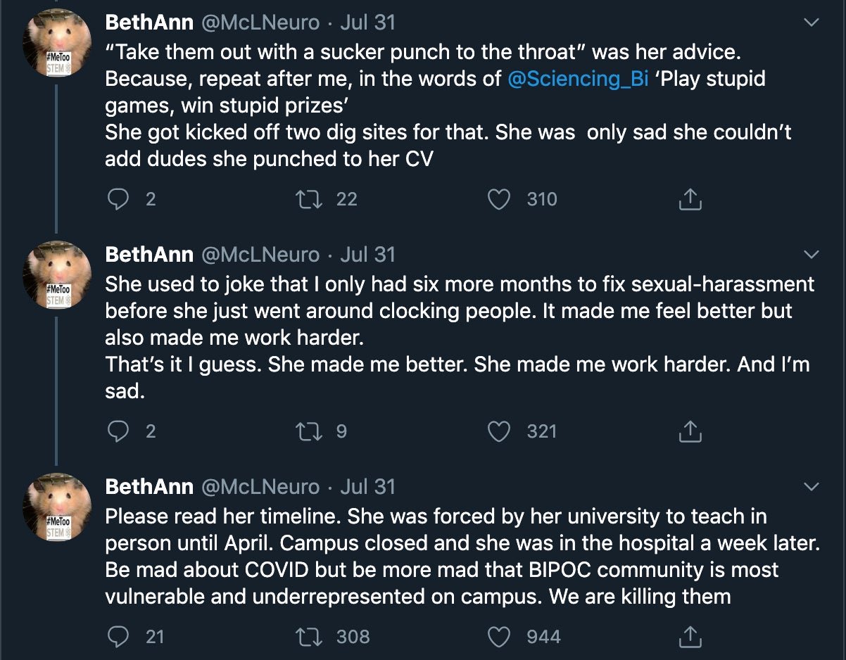Open the third tweet's Jul 31 timestamp
This screenshot has width=846, height=660.
(367, 486)
